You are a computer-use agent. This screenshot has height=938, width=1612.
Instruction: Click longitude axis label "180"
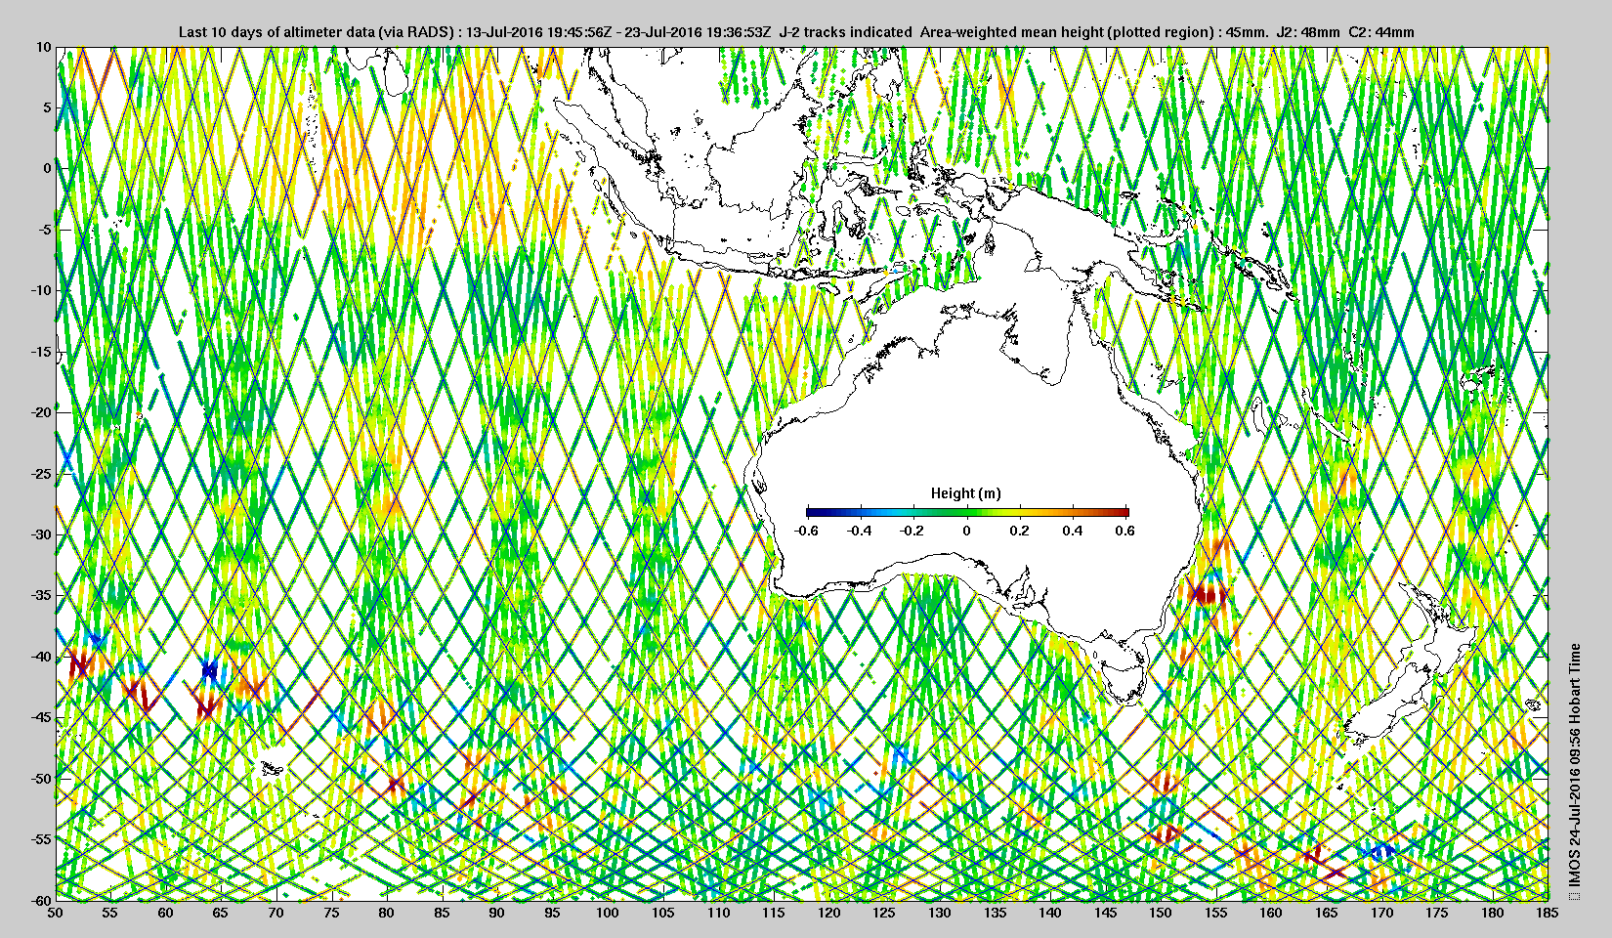(1493, 913)
